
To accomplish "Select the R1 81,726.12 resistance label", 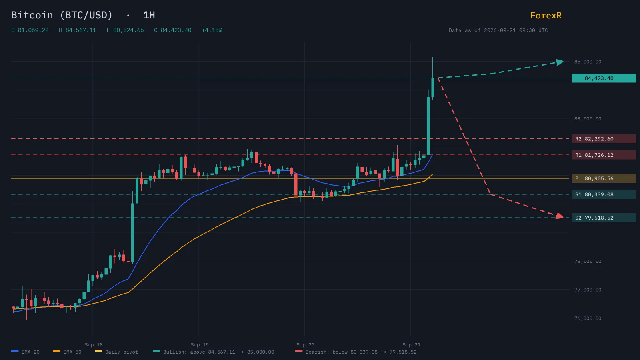I will point(604,155).
